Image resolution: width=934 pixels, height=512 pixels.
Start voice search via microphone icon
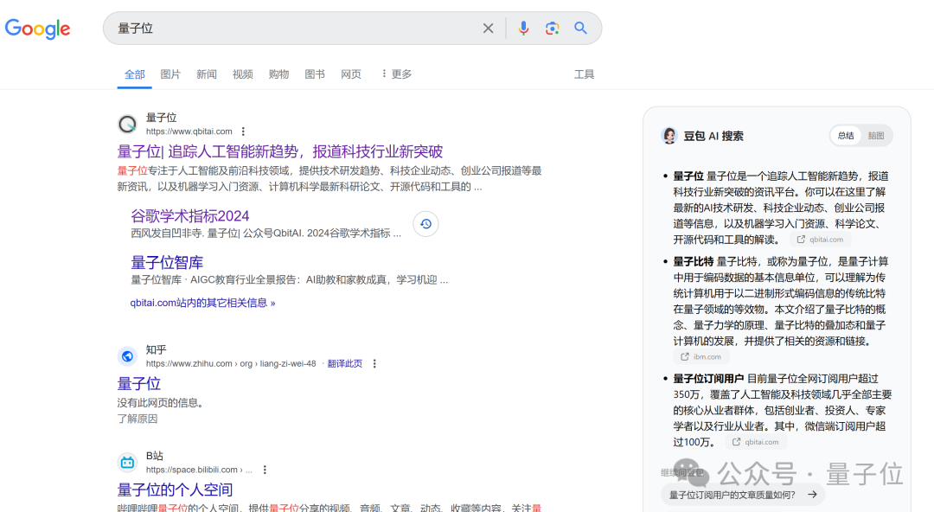coord(523,28)
